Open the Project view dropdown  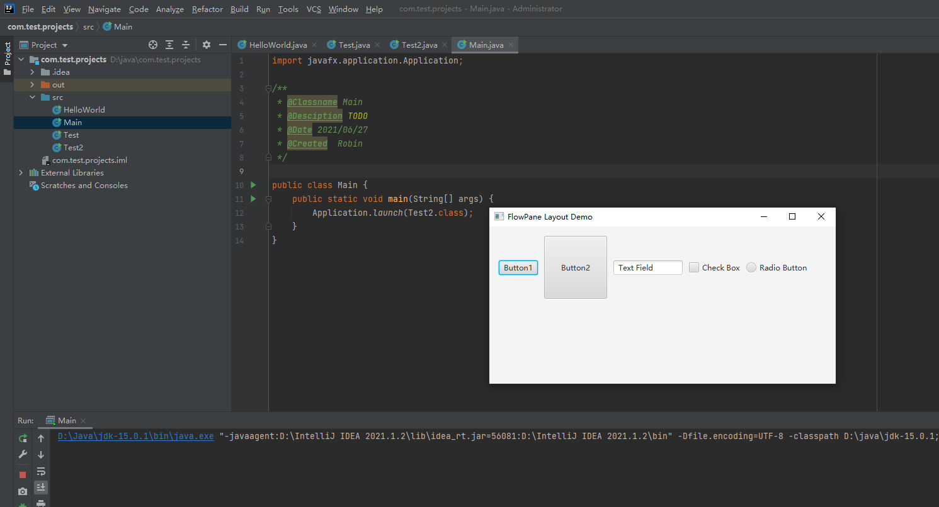pos(43,45)
